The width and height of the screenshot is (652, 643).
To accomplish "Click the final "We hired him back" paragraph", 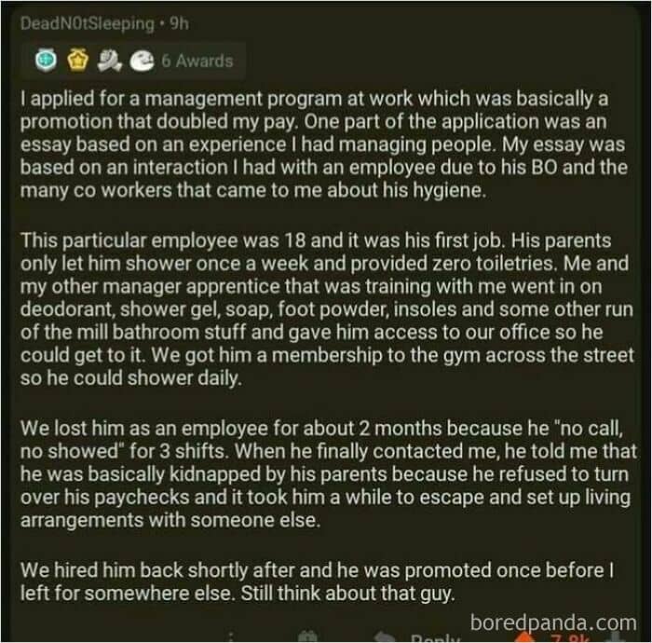I will click(x=315, y=576).
